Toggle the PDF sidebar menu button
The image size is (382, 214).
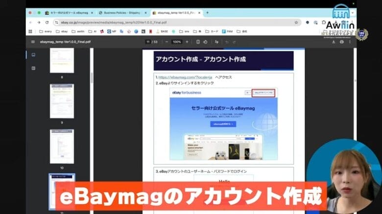33,42
